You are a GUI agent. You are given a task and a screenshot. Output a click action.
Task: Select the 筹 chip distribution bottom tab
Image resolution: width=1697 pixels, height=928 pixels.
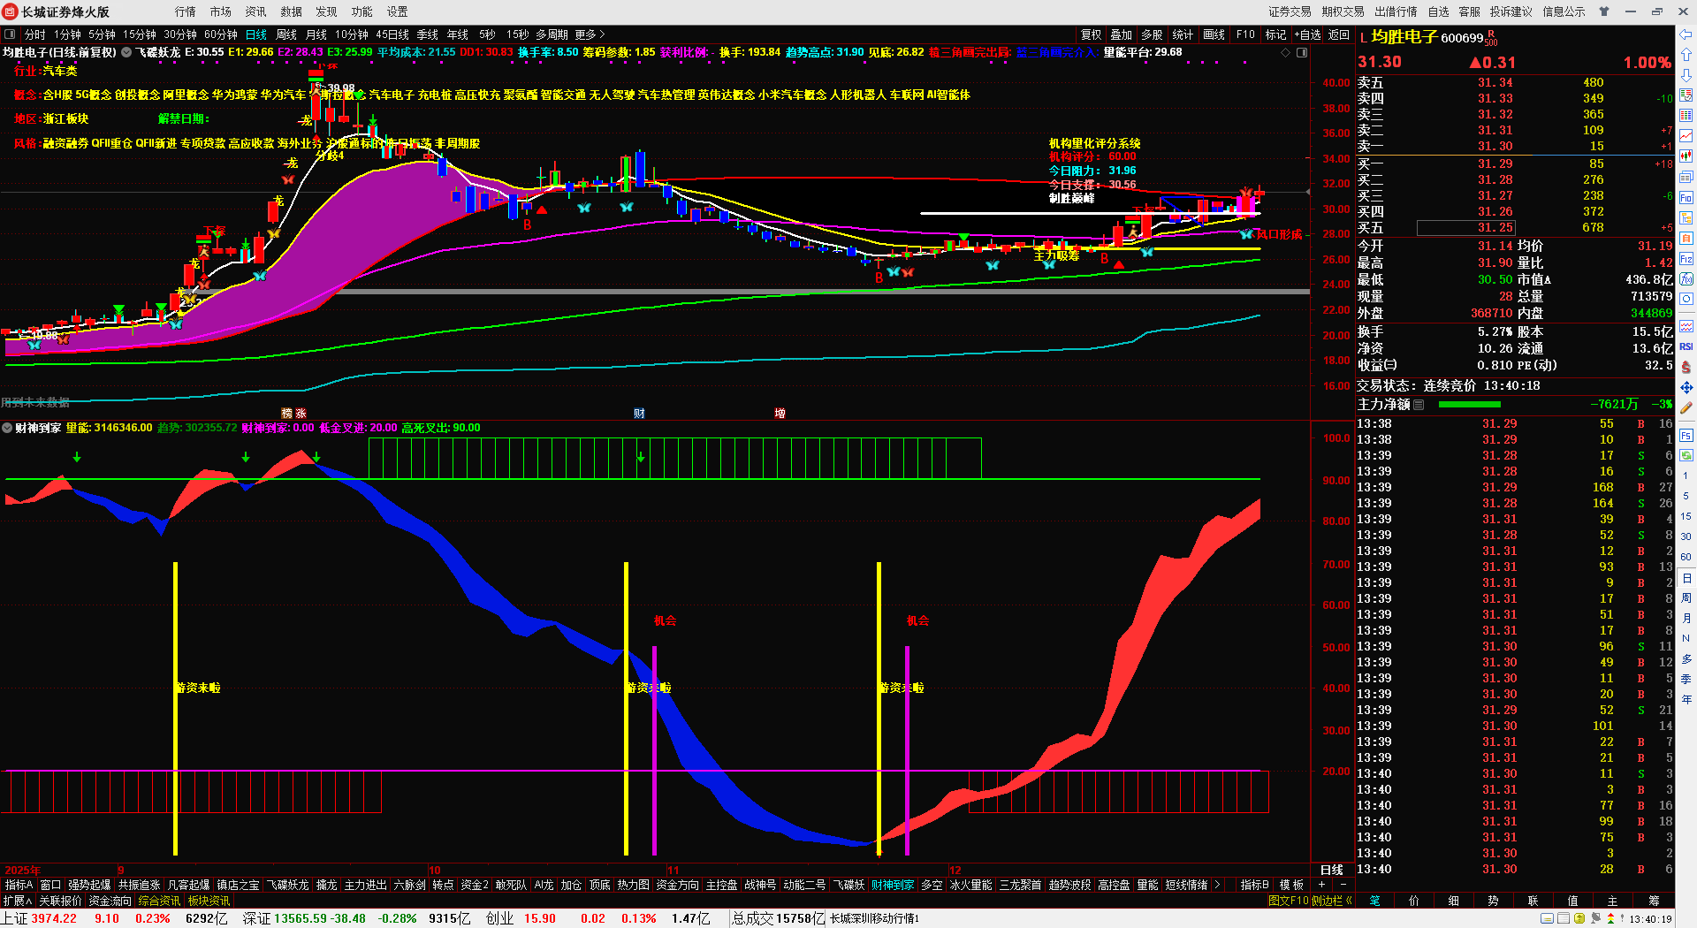(1654, 901)
